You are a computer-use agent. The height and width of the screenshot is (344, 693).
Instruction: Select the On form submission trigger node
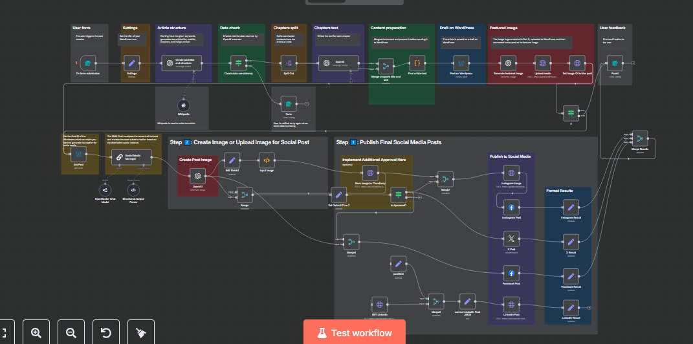(x=88, y=63)
